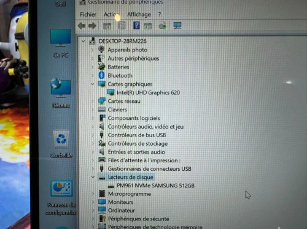
Task: Click the speaker icon of Contrôleurs audio, vidéo et jeu
Action: 102,126
